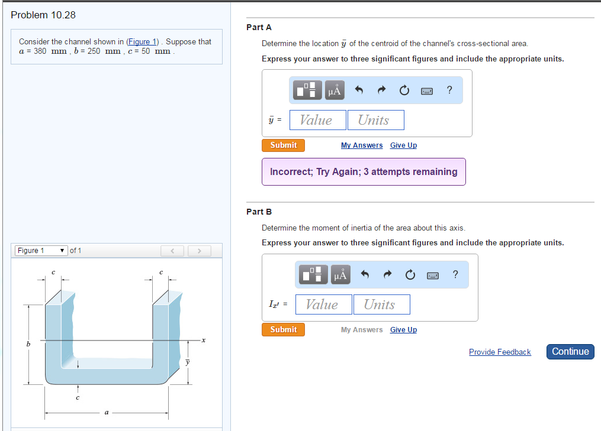
Task: Click help question mark in Part B toolbar
Action: (x=455, y=274)
